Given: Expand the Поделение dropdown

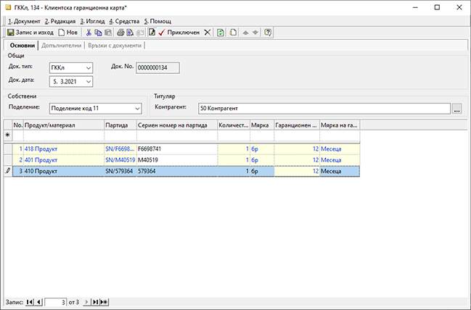Looking at the screenshot, I should tap(137, 109).
